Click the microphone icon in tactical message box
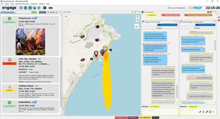 tap(214, 112)
